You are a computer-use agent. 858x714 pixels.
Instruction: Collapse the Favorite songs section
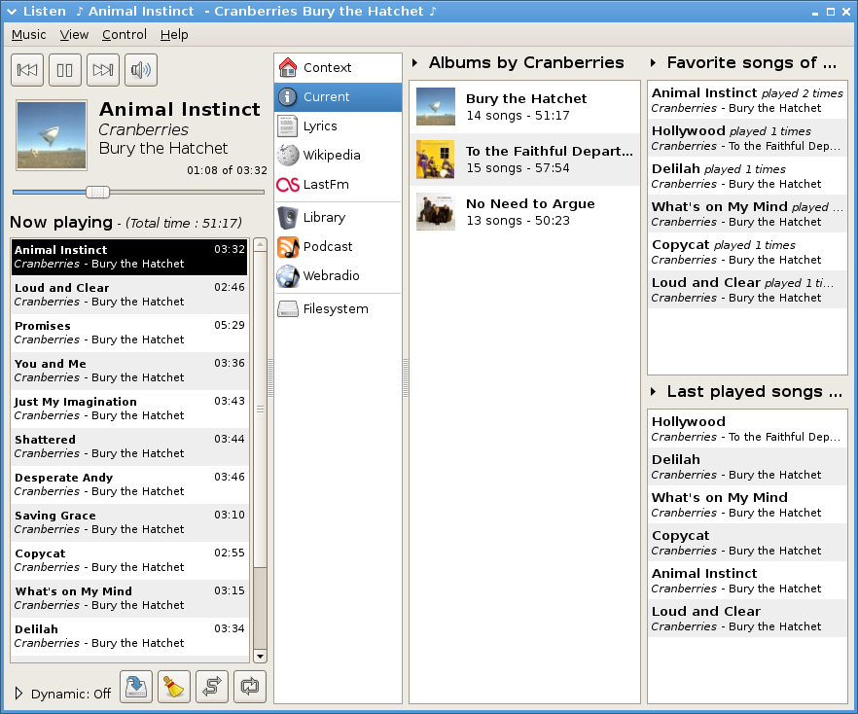(x=653, y=63)
